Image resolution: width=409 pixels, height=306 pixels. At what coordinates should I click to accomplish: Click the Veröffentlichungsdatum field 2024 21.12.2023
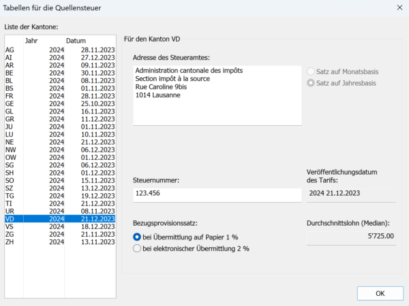pos(351,194)
